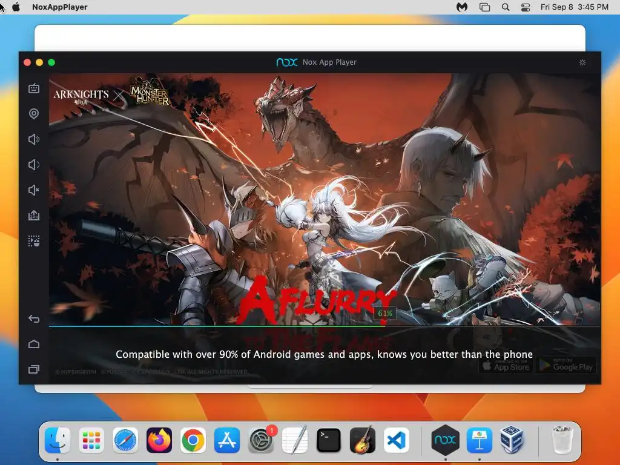Click the Nox App Player title text
This screenshot has height=465, width=620.
point(329,62)
